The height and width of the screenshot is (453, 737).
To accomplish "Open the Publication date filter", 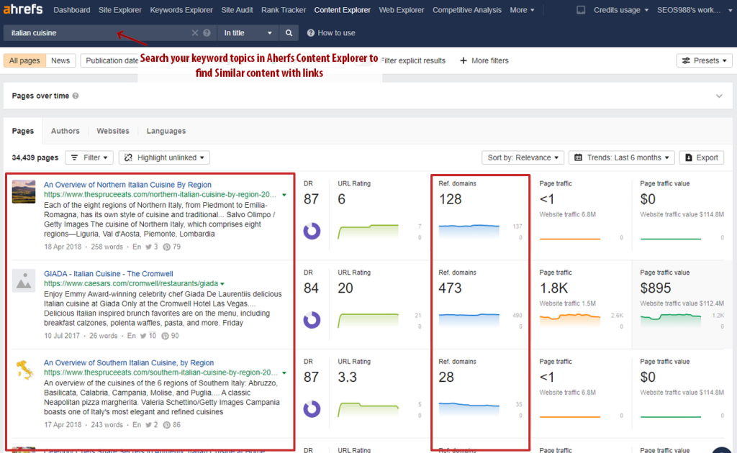I will tap(112, 60).
